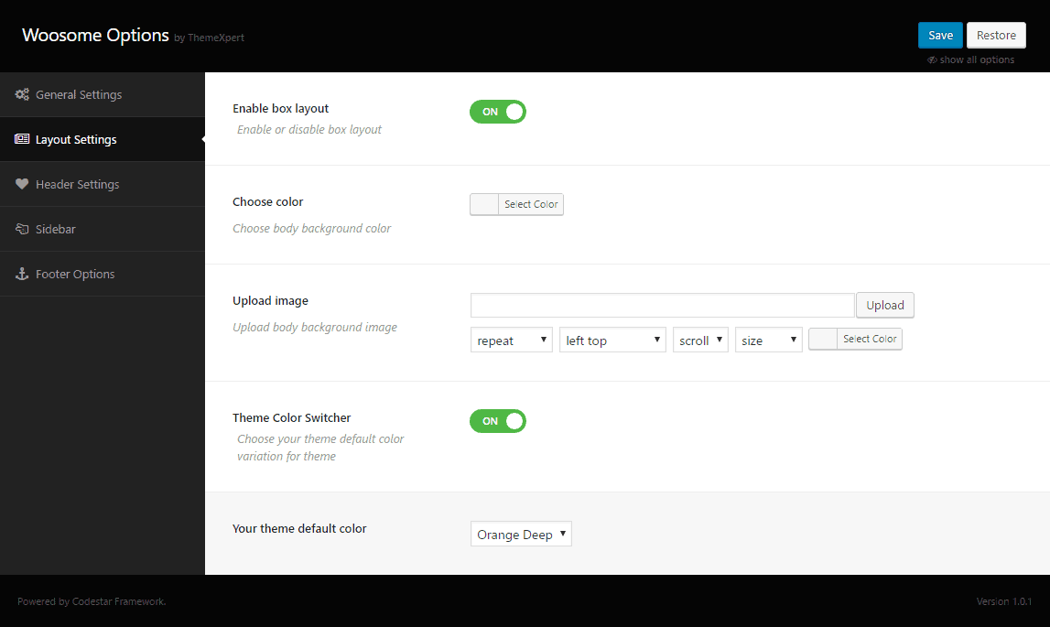
Task: Select the Sidebar menu item
Action: tap(56, 229)
